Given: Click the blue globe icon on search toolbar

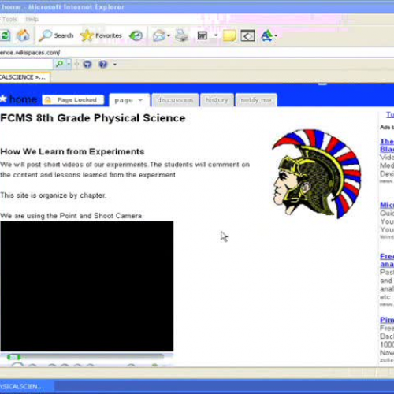Looking at the screenshot, I should 87,64.
